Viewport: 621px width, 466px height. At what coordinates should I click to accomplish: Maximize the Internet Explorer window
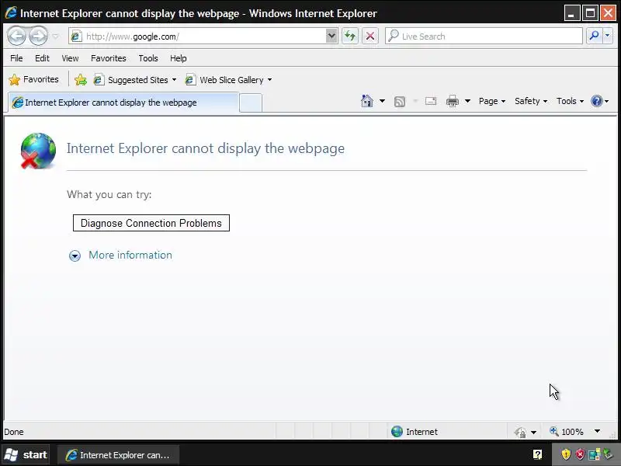coord(590,13)
